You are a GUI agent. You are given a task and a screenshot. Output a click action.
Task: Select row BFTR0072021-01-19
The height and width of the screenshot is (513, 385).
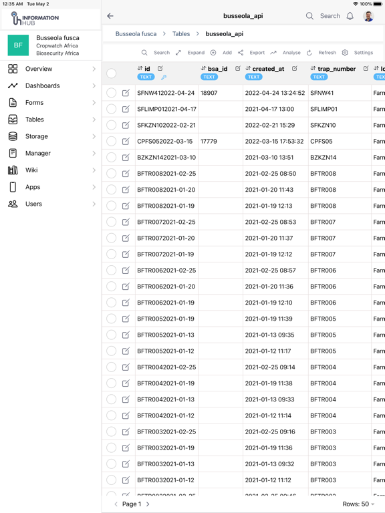coord(112,254)
